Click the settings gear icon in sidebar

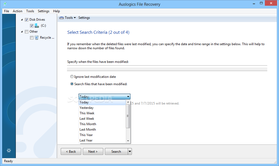pos(9,150)
